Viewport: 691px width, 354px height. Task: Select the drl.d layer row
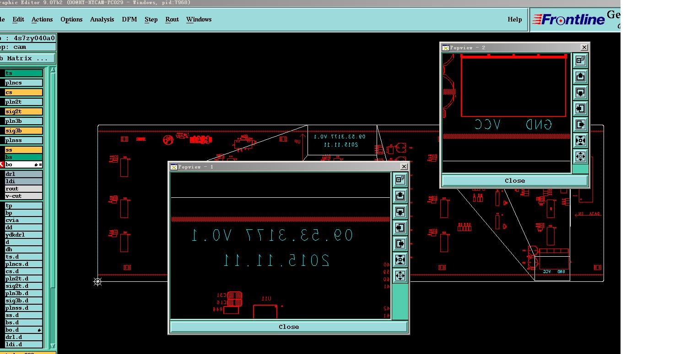23,337
